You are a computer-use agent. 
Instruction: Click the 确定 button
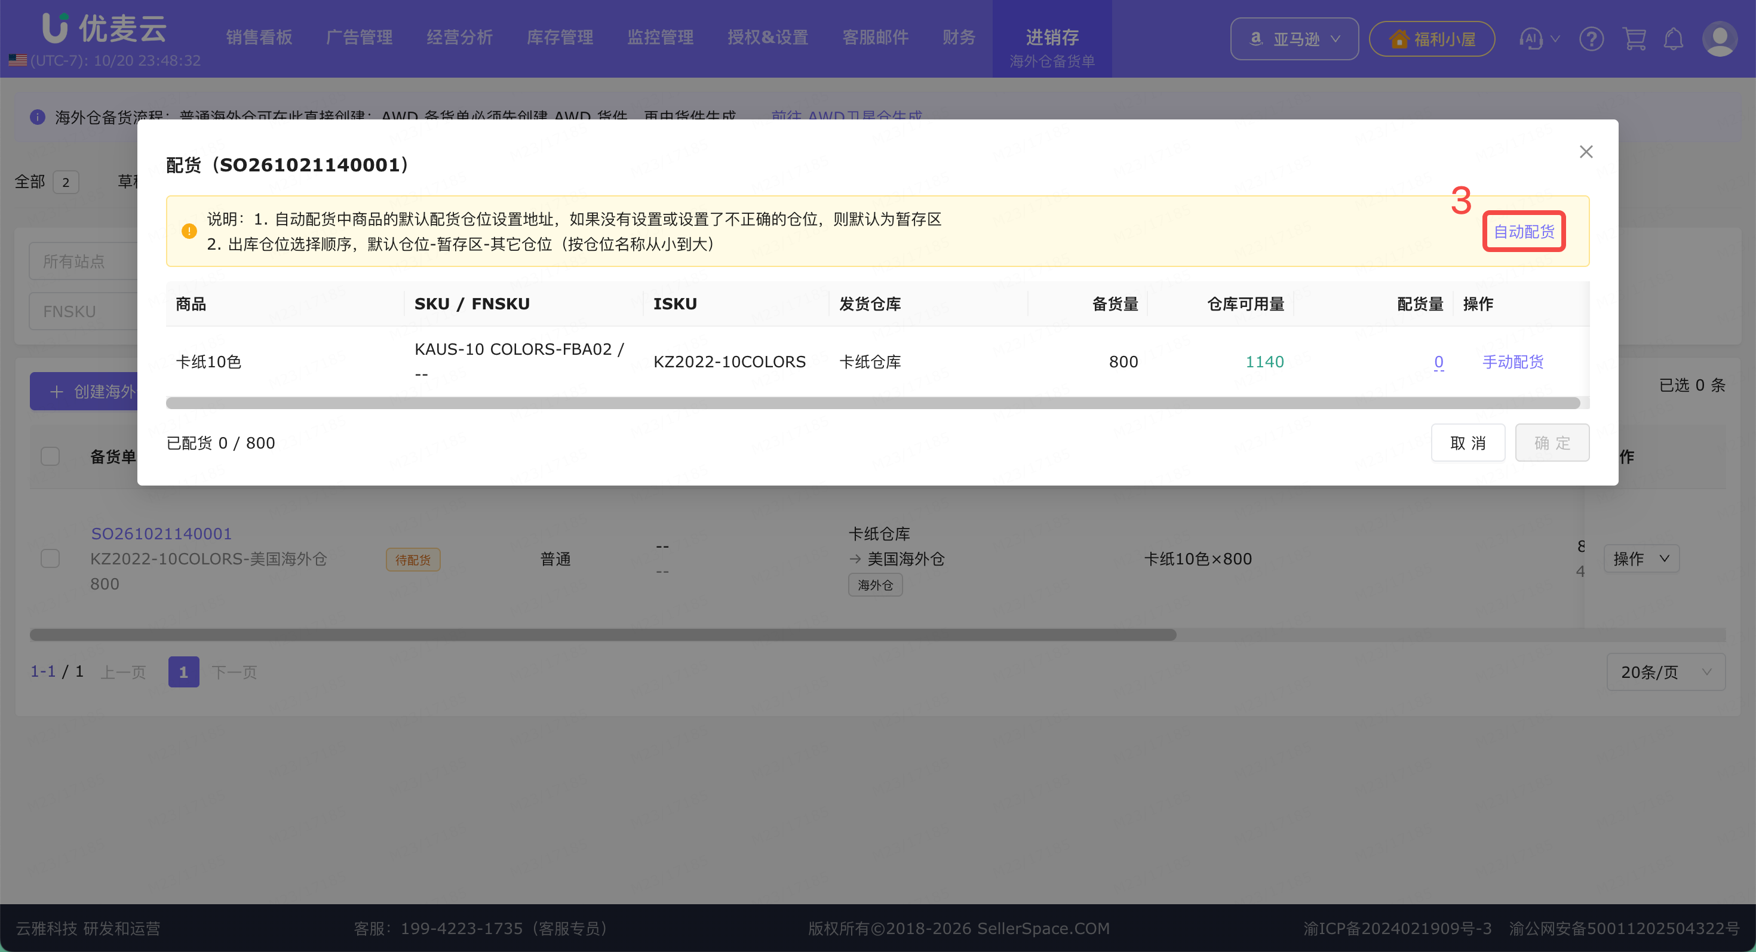[1552, 443]
